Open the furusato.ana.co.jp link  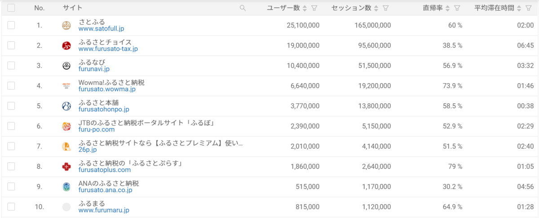(105, 190)
